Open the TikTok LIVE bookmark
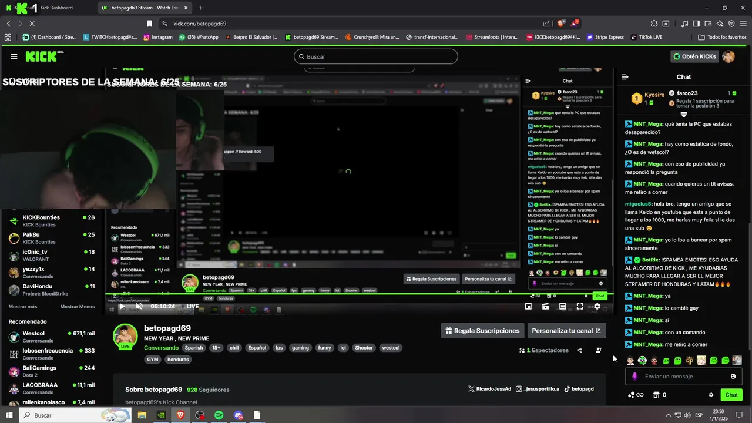Screen dimensions: 752x423 (646, 37)
